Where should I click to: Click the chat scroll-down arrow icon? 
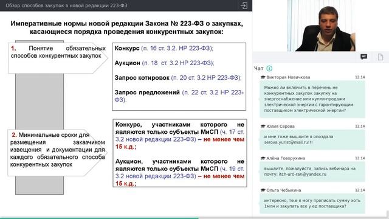point(269,68)
